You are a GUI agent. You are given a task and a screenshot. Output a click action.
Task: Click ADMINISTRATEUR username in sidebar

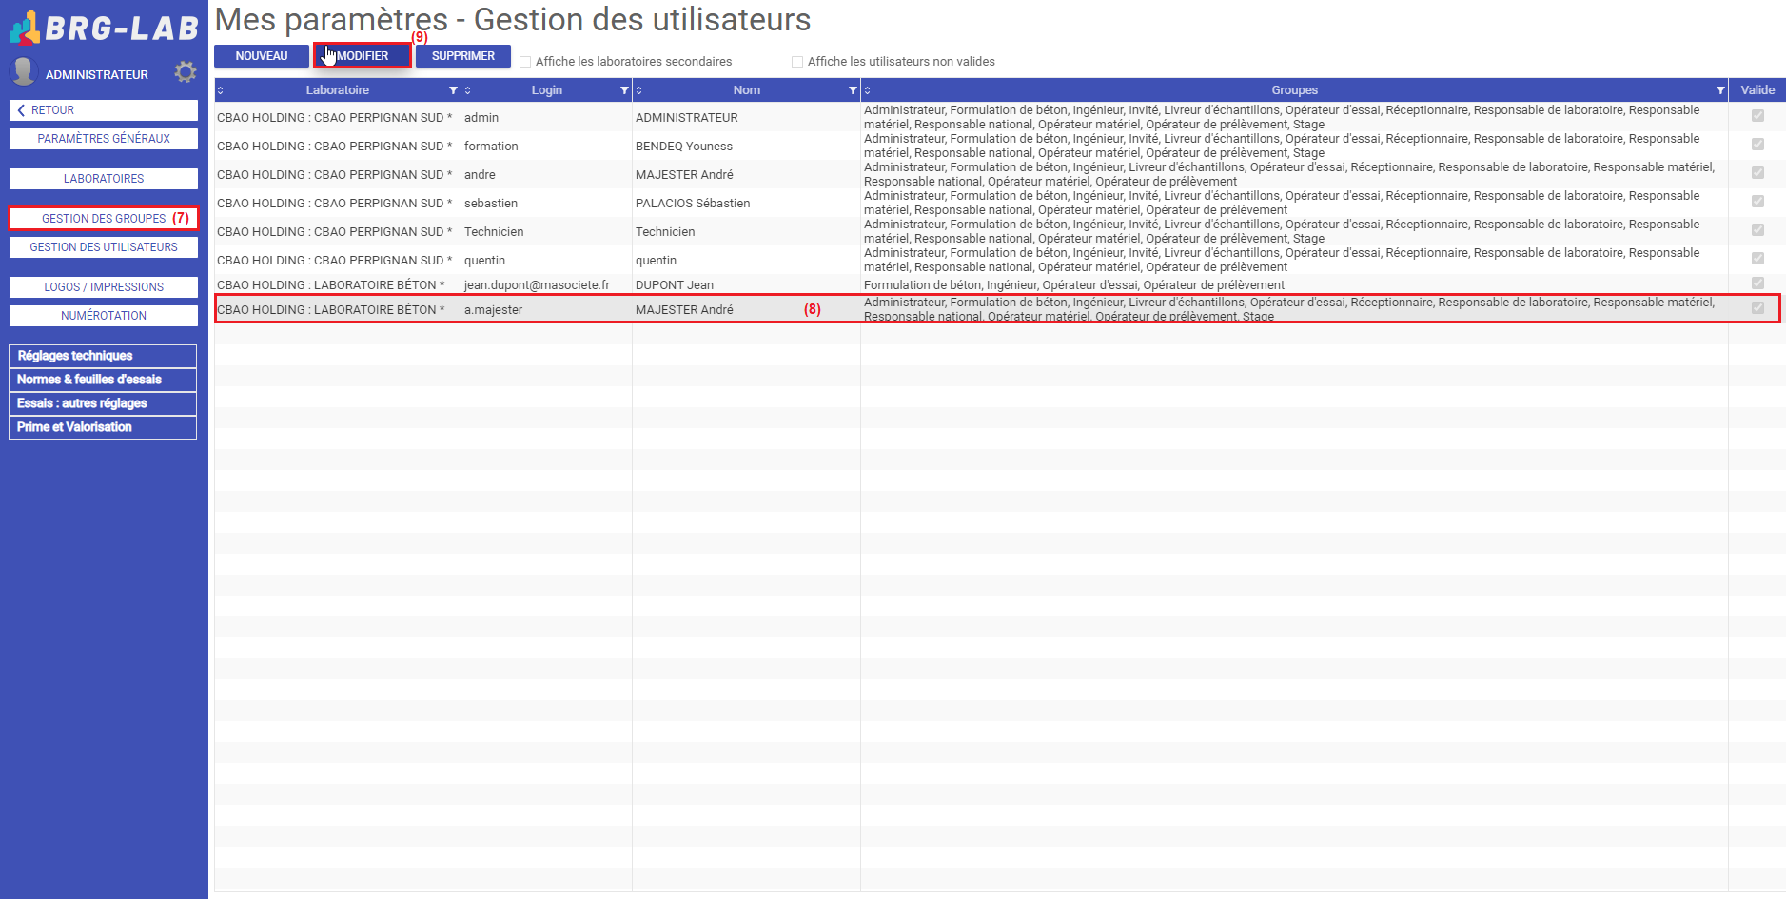pyautogui.click(x=97, y=74)
